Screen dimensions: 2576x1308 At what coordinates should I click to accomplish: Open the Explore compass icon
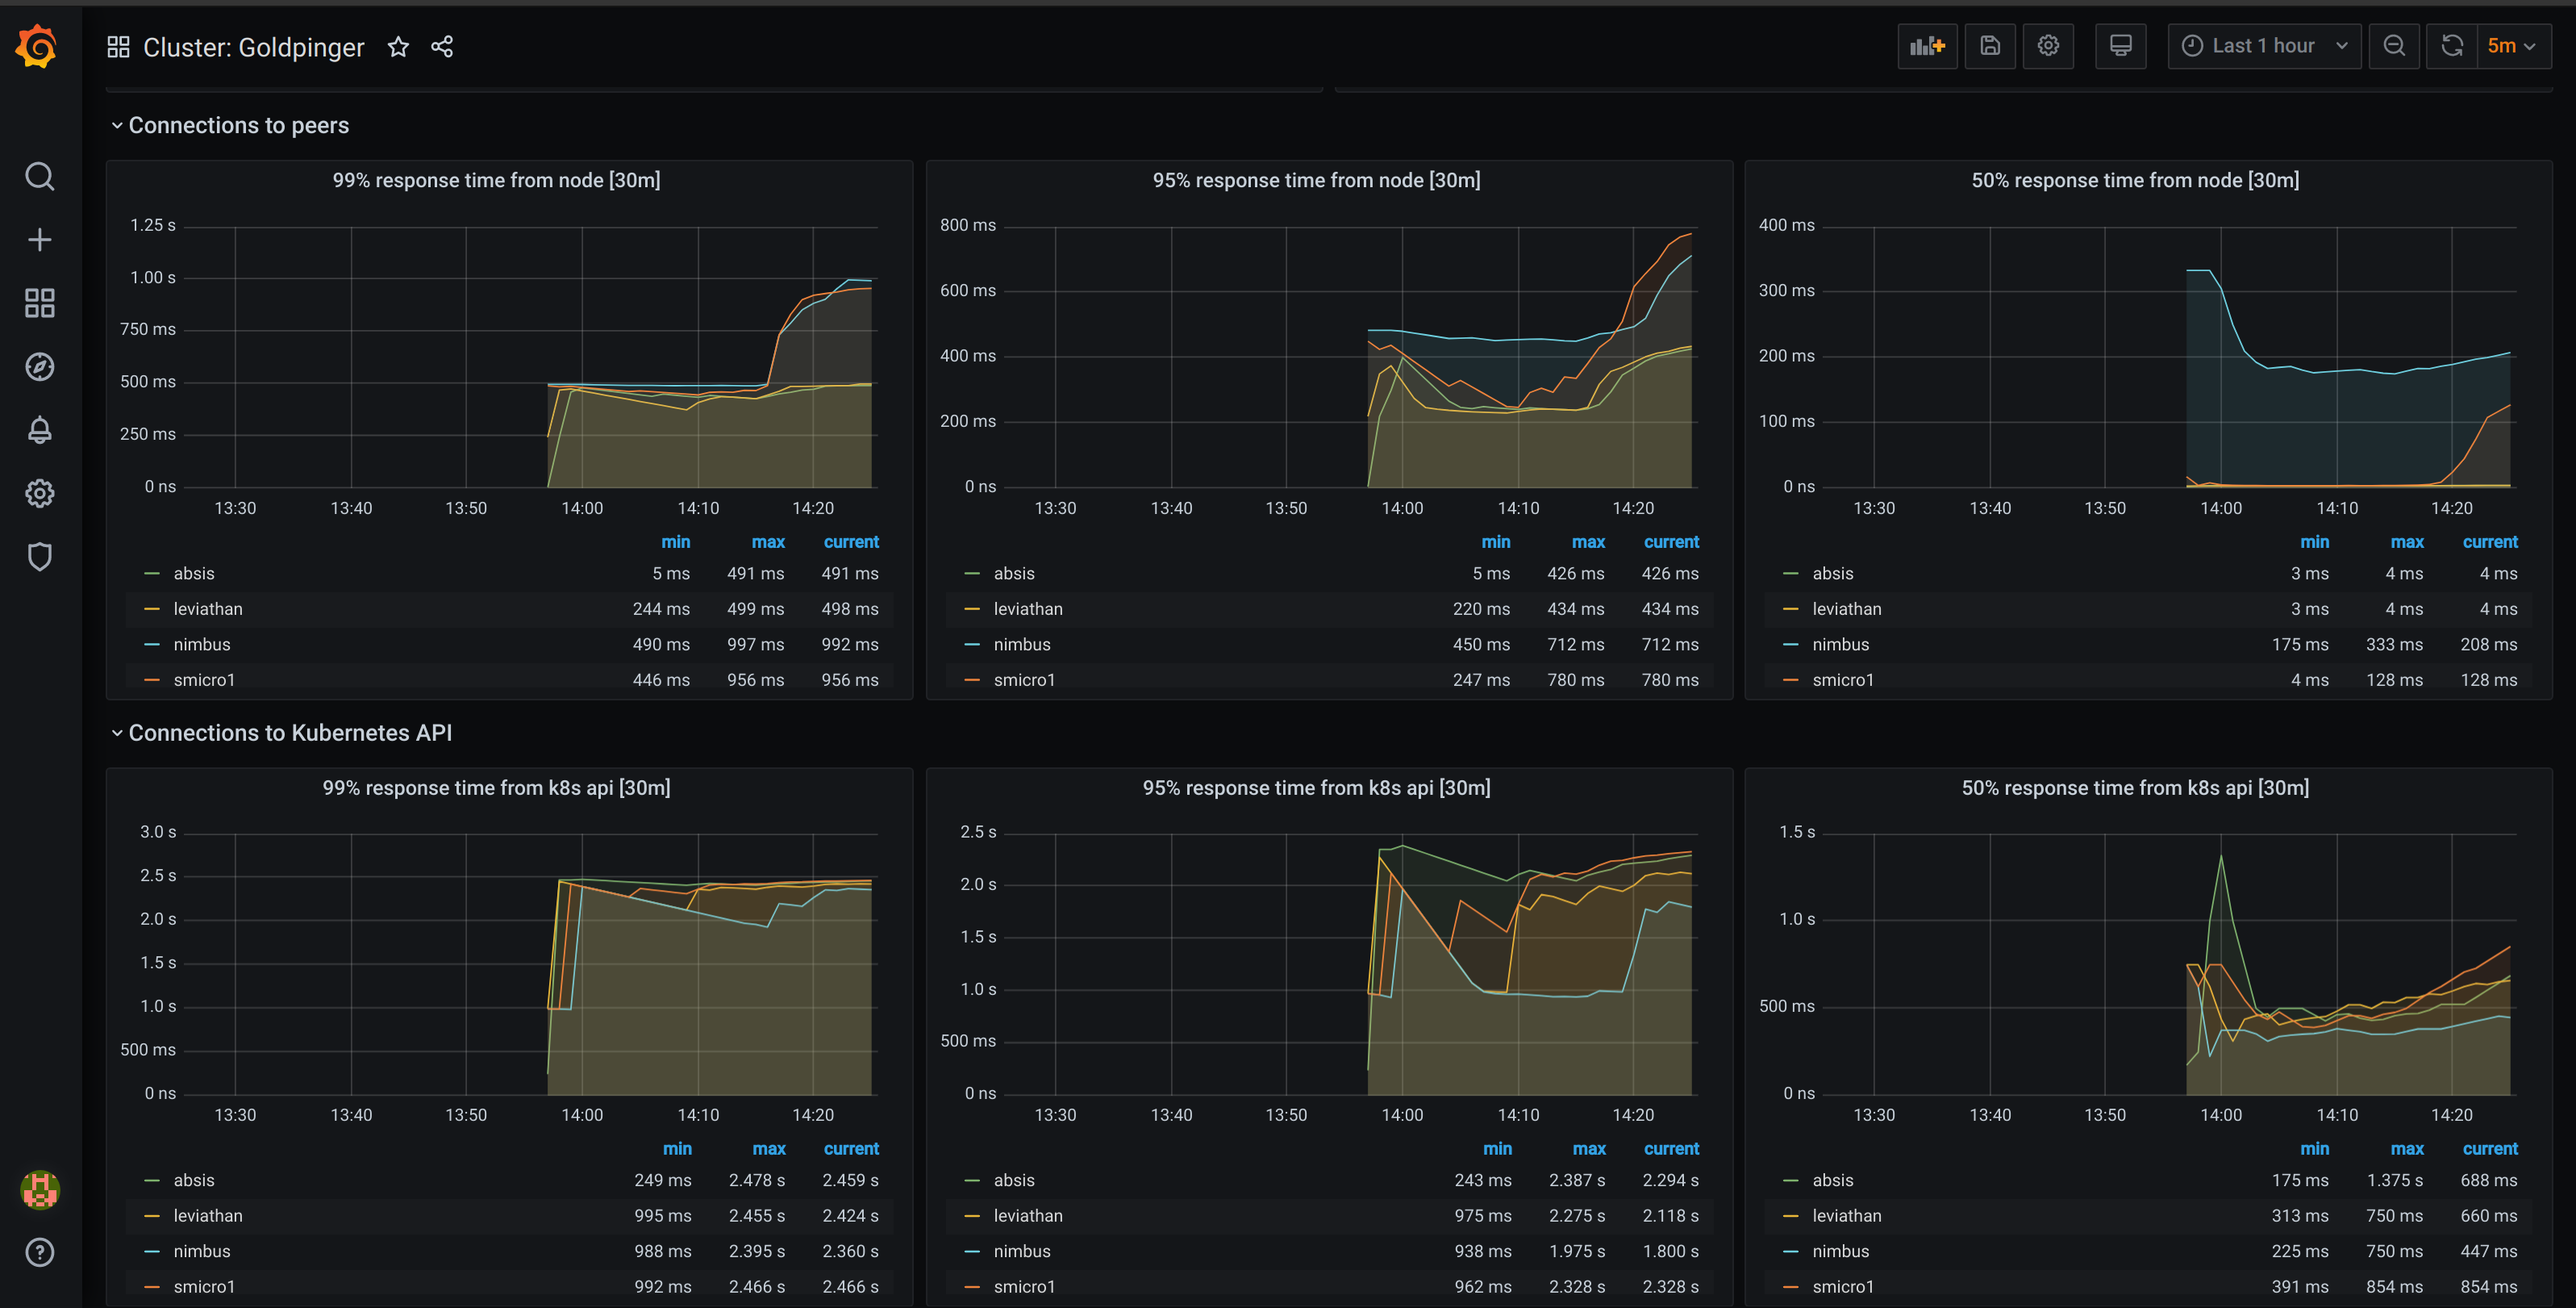[39, 366]
